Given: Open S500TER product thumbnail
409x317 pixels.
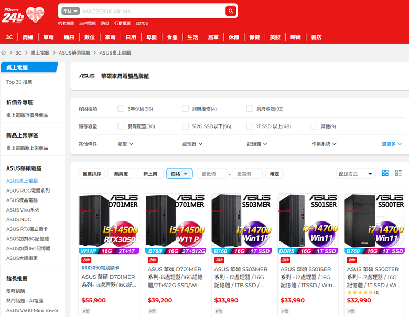Looking at the screenshot, I should 374,224.
